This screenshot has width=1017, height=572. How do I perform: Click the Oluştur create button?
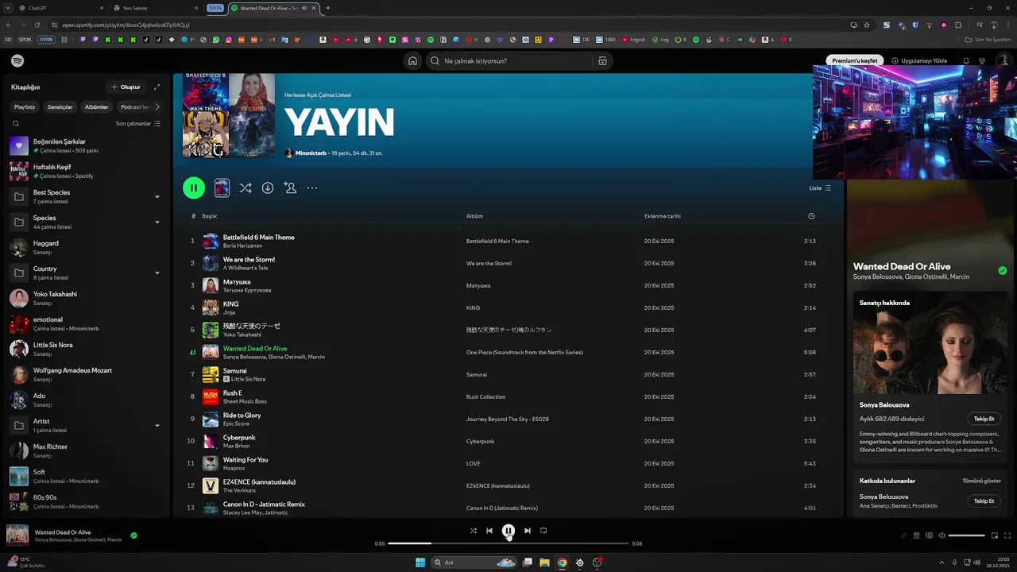click(126, 87)
